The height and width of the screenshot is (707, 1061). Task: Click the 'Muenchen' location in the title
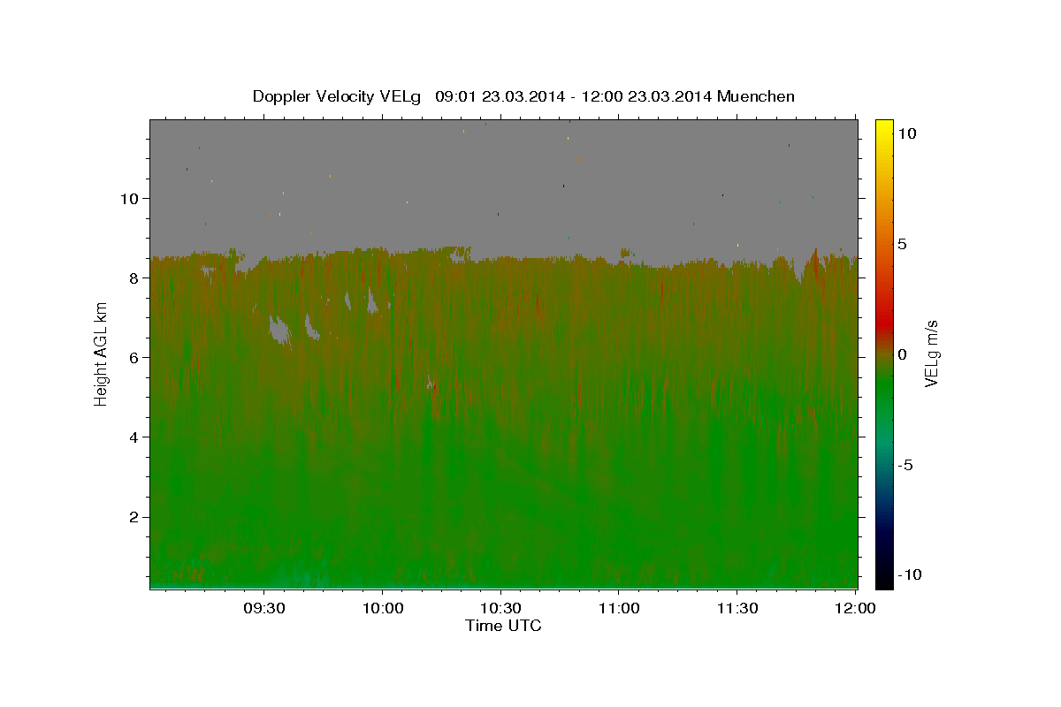click(x=756, y=96)
